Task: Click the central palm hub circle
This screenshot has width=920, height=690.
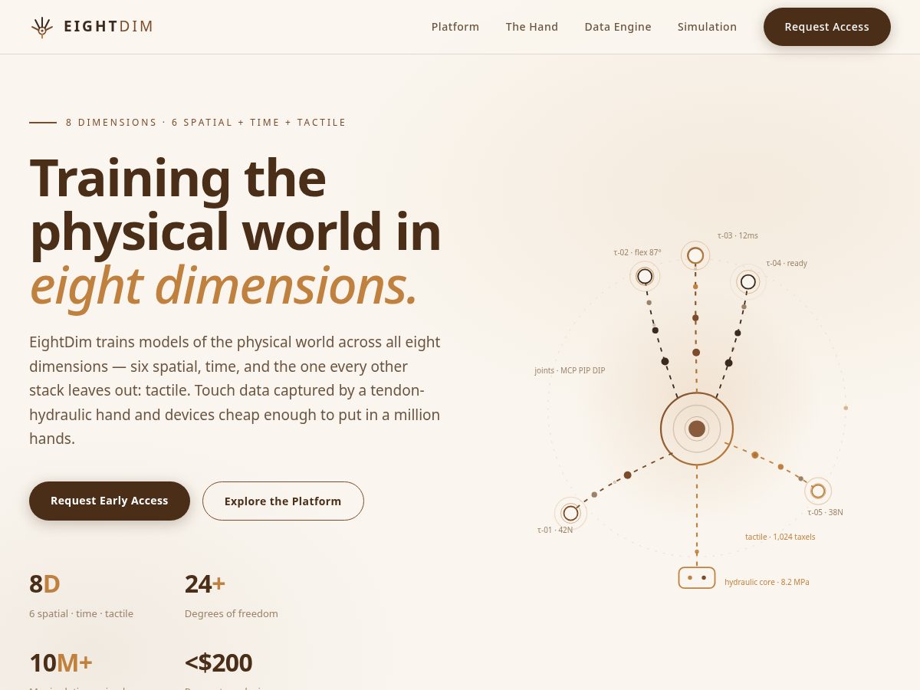Action: (697, 429)
